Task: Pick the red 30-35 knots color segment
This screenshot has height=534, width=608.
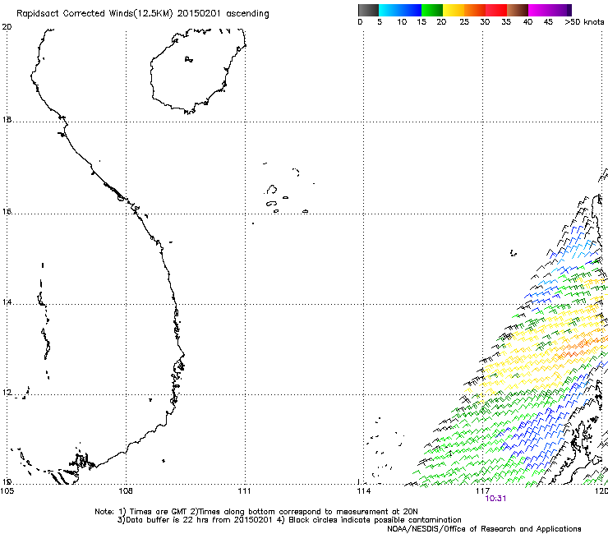Action: pos(496,10)
